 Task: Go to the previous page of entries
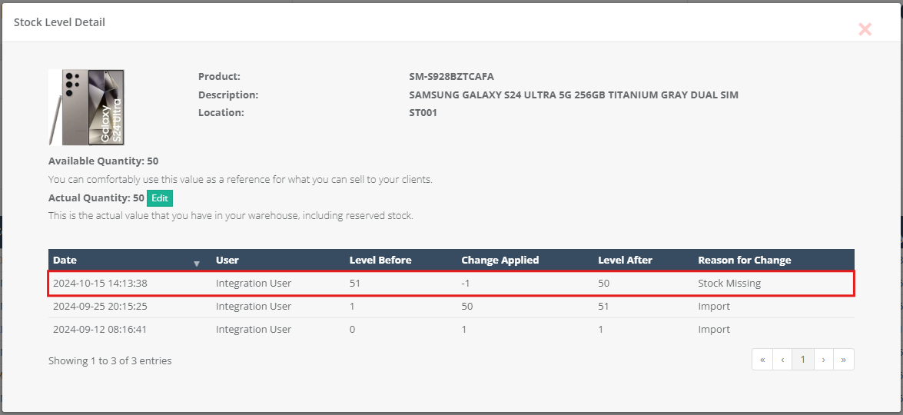click(782, 360)
